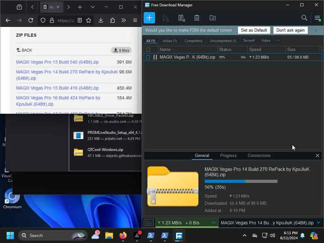Click Don't ask again button
324x243 pixels.
click(x=290, y=30)
